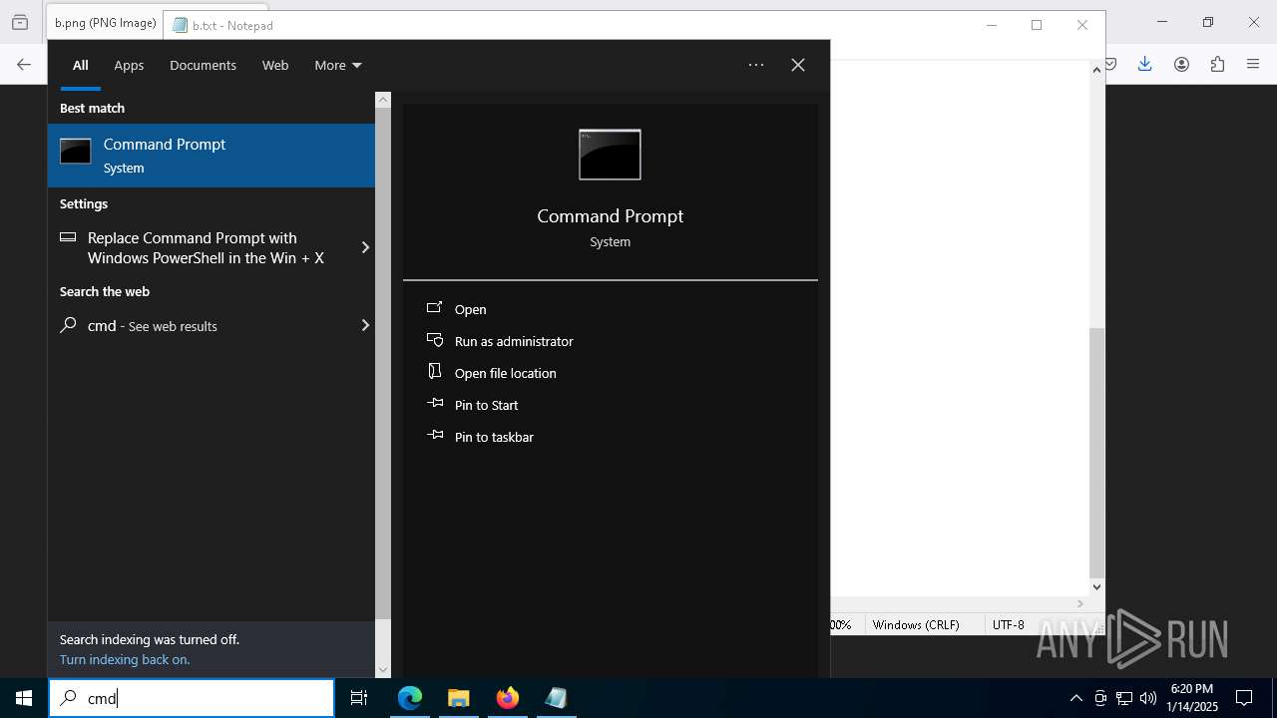Screen dimensions: 1277x718
Task: Minimize the Notepad window
Action: pos(992,25)
